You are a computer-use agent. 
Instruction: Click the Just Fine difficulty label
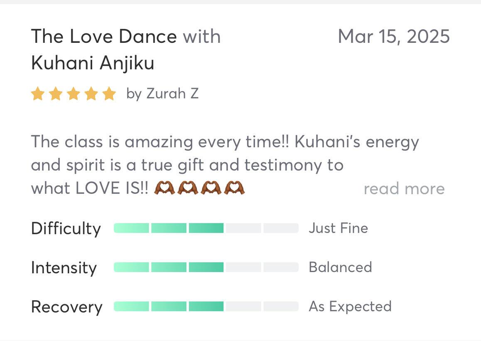tap(338, 228)
